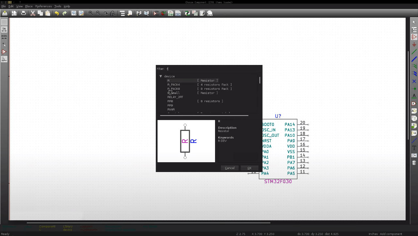Viewport: 418px width, 236px height.
Task: Select the Place power port ground tool
Action: pyautogui.click(x=414, y=44)
